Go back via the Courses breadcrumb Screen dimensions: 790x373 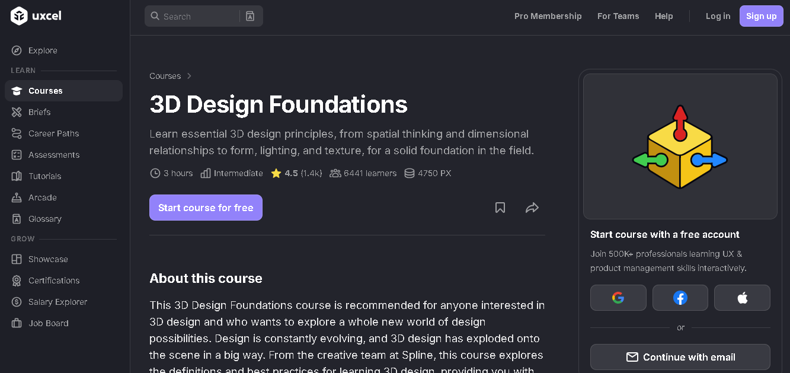coord(165,75)
